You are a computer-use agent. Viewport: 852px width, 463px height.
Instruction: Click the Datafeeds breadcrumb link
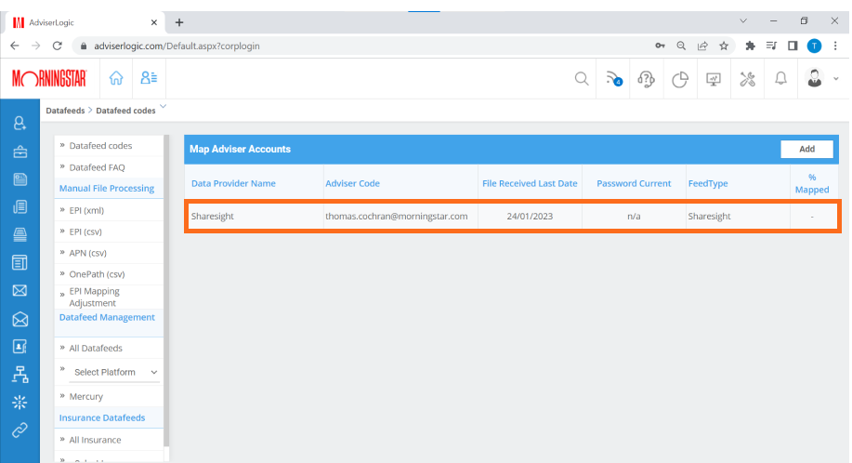pyautogui.click(x=65, y=111)
